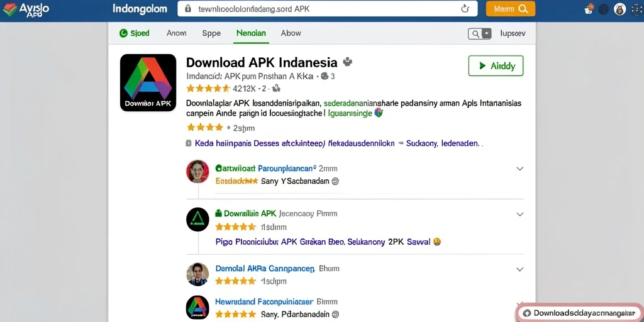Open the user avatar in the header
The image size is (644, 322).
(619, 9)
